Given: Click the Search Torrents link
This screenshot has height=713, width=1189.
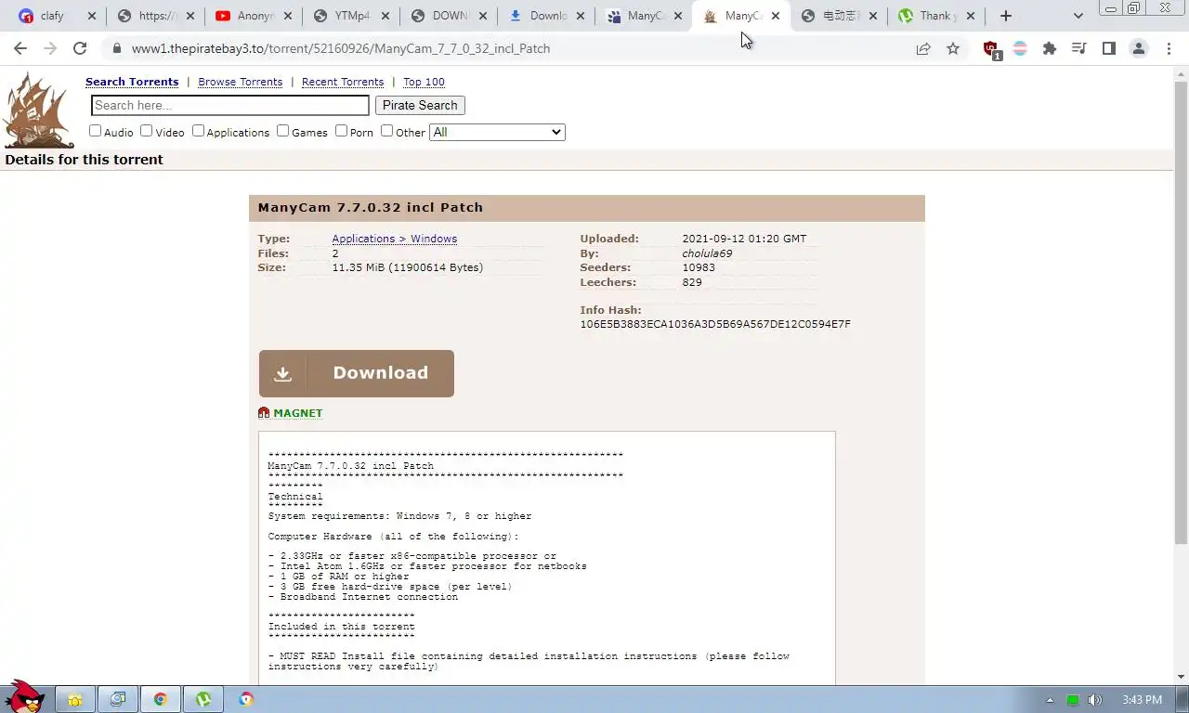Looking at the screenshot, I should [132, 82].
